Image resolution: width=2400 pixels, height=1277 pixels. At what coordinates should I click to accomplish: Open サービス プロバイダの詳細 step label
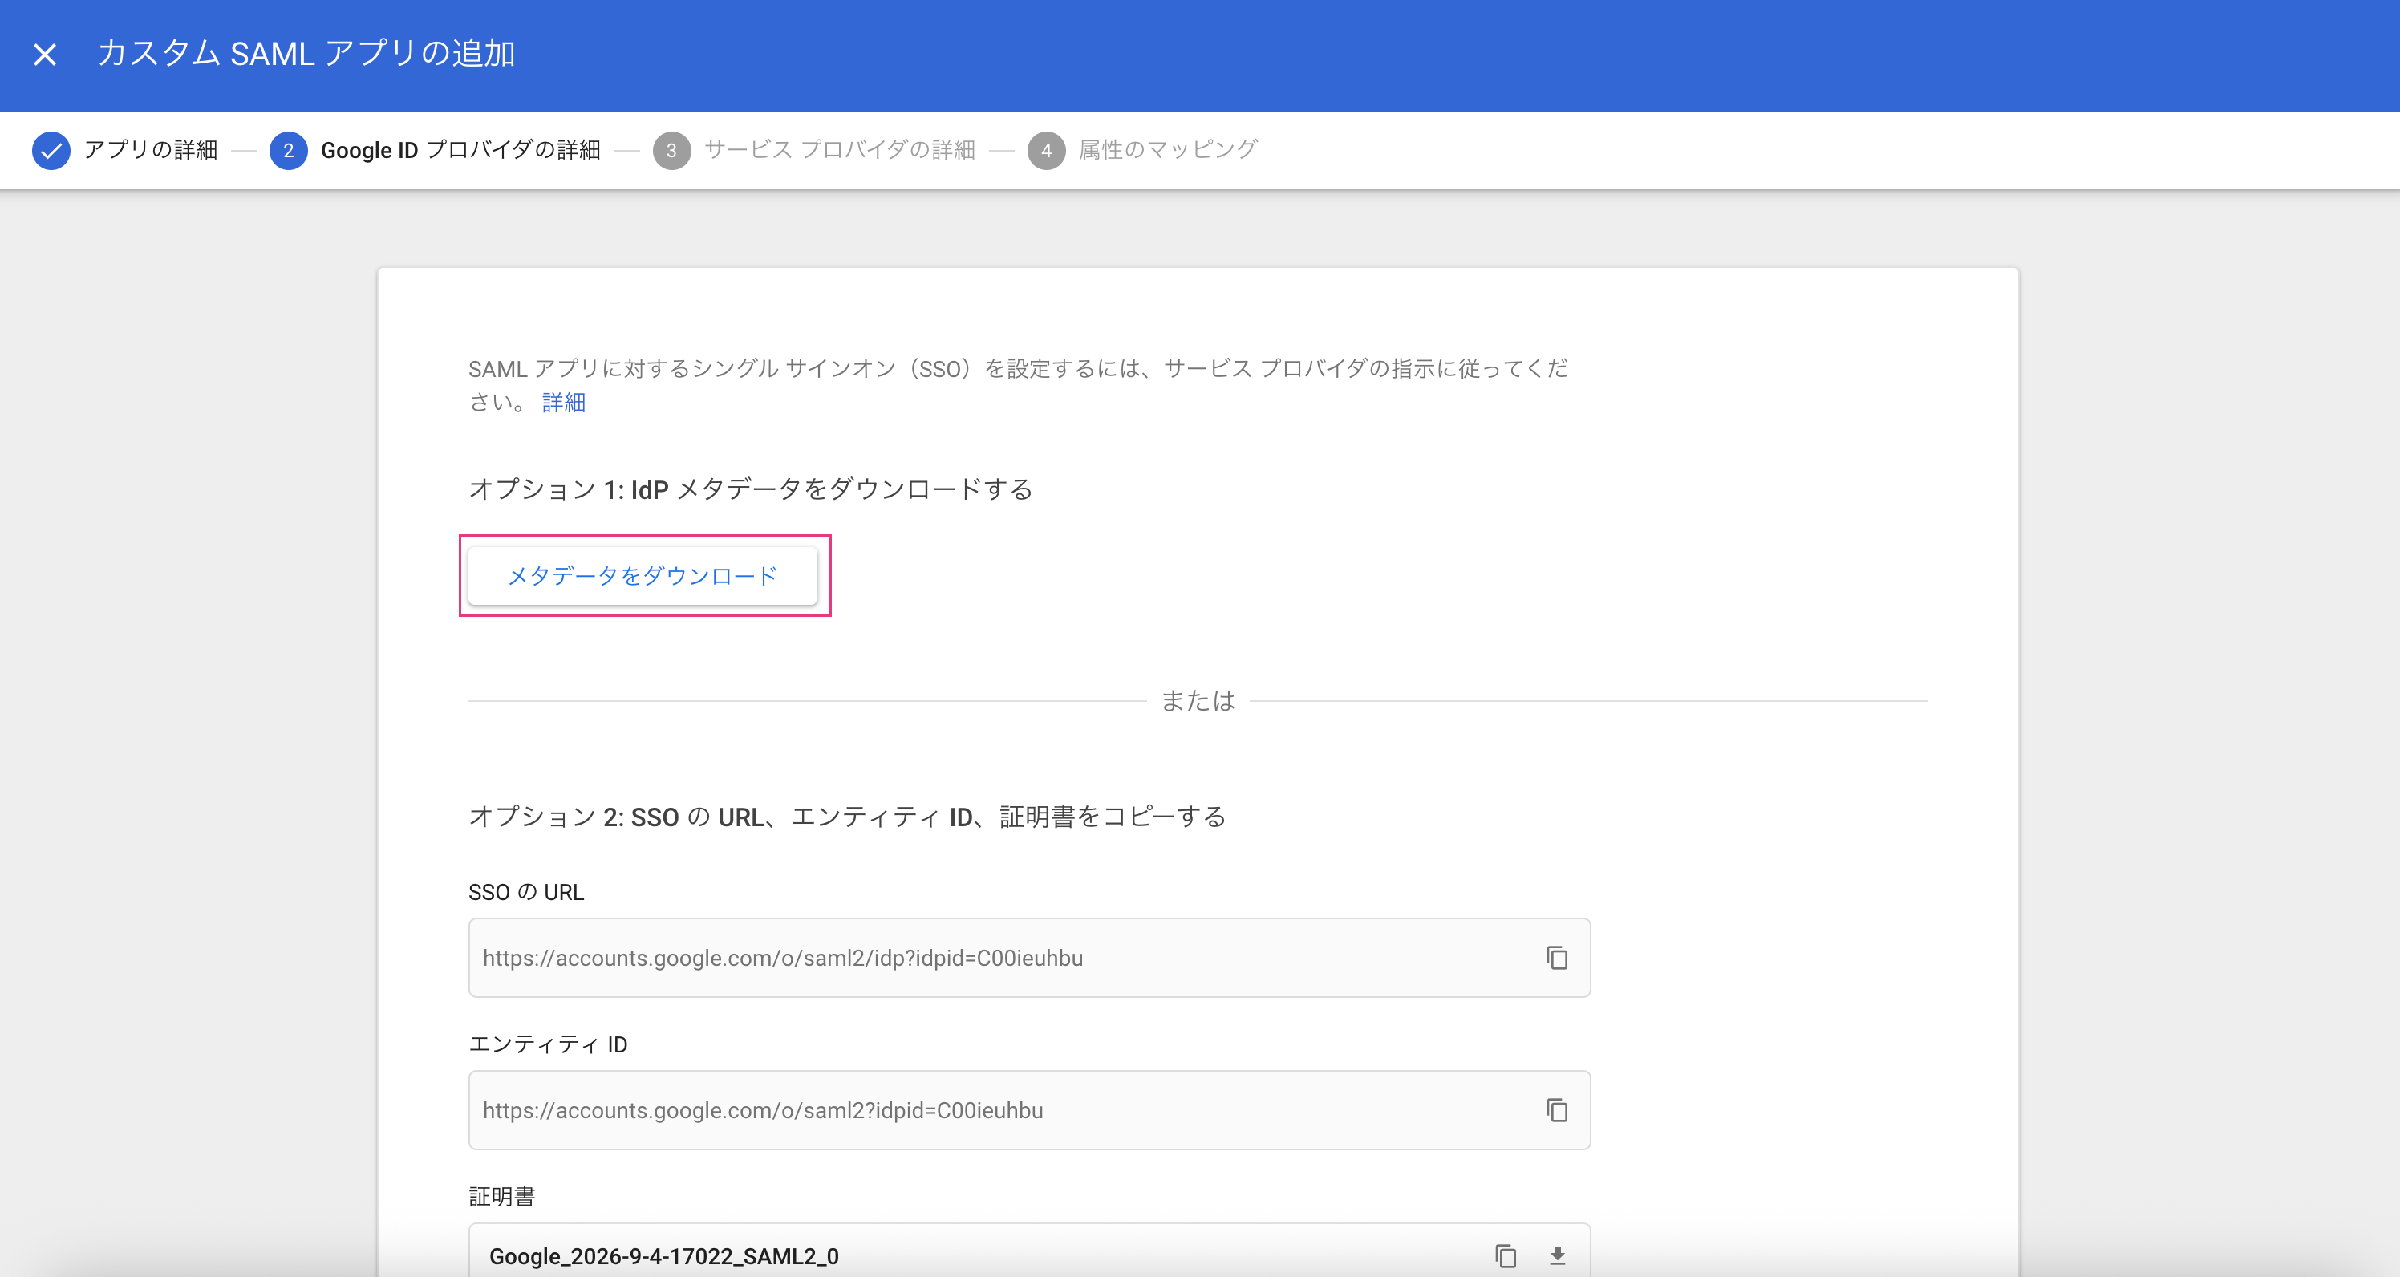(840, 150)
